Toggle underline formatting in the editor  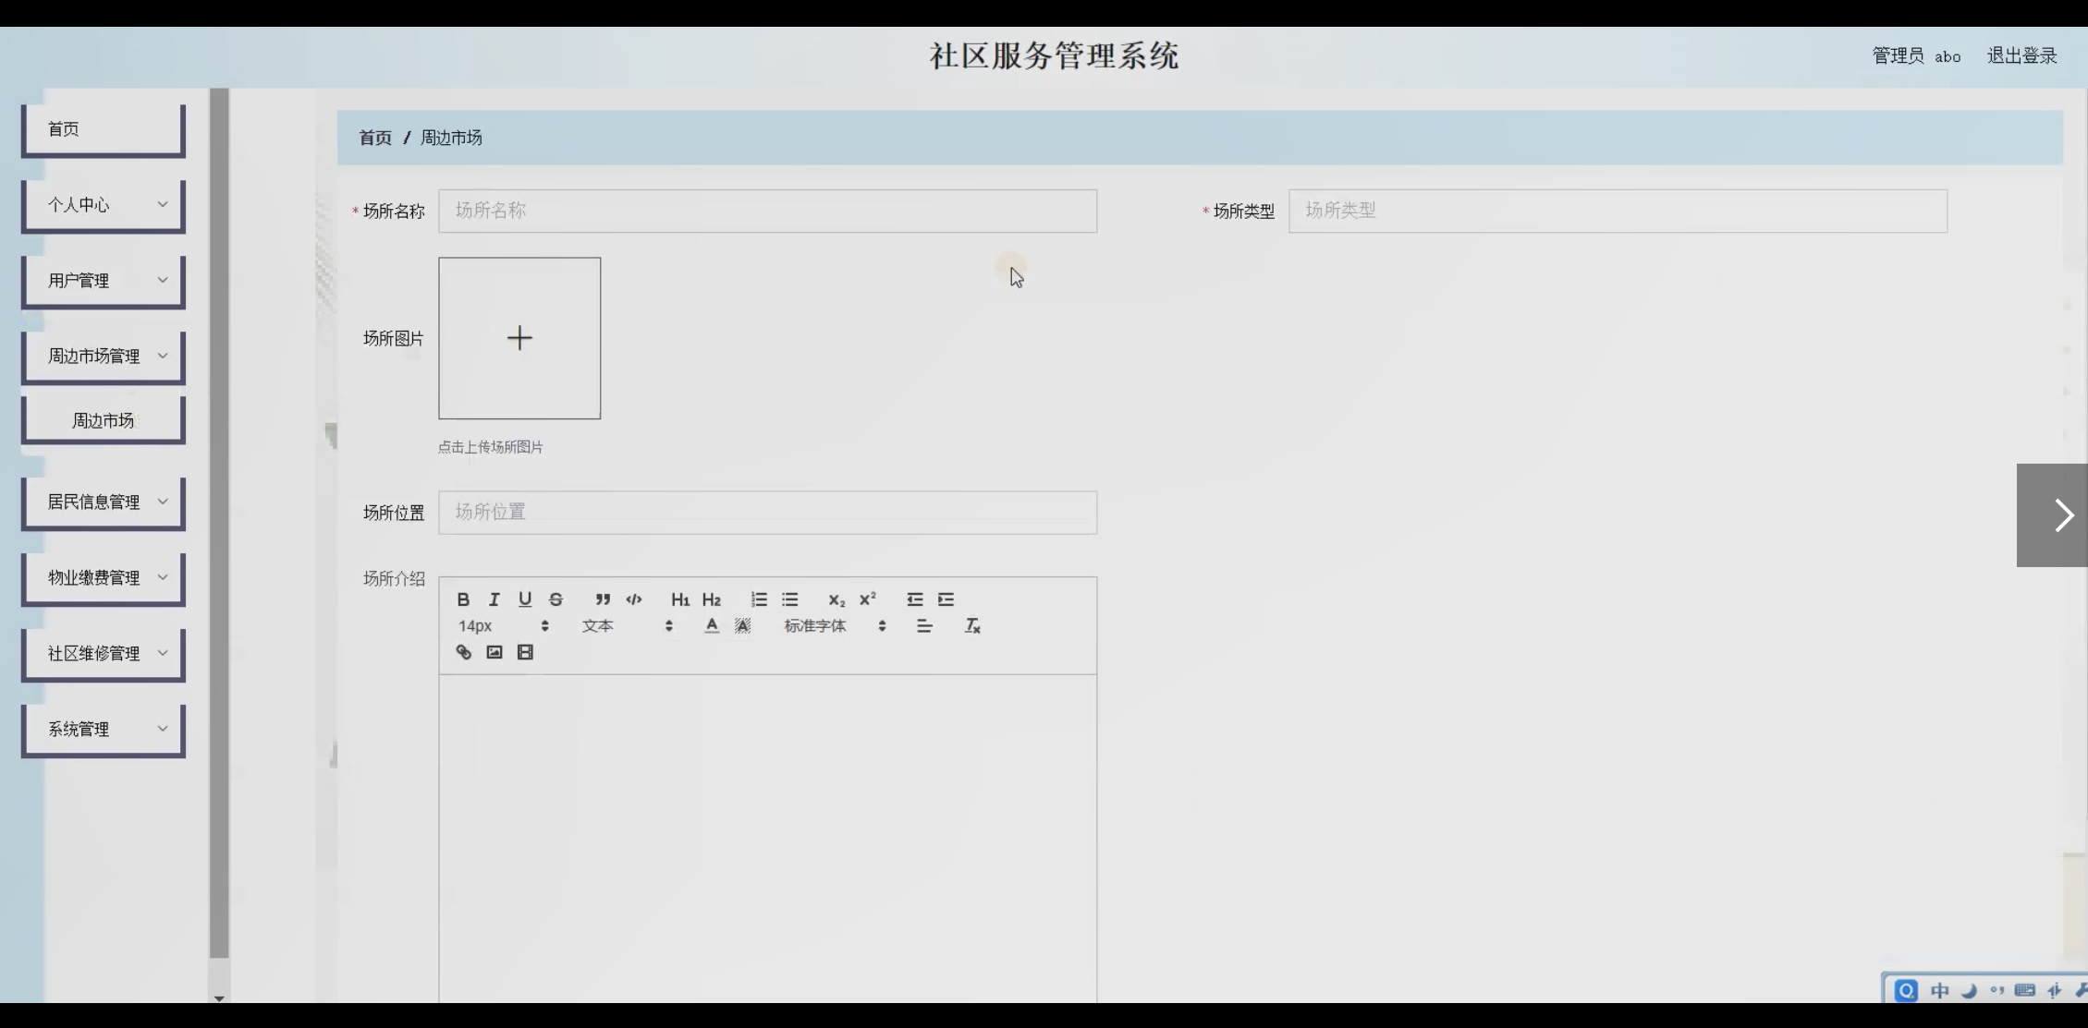(x=525, y=599)
